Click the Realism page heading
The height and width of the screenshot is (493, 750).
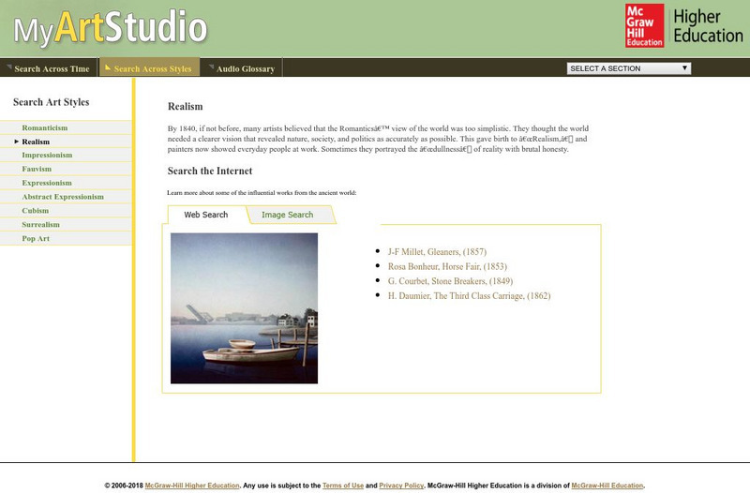[x=185, y=106]
